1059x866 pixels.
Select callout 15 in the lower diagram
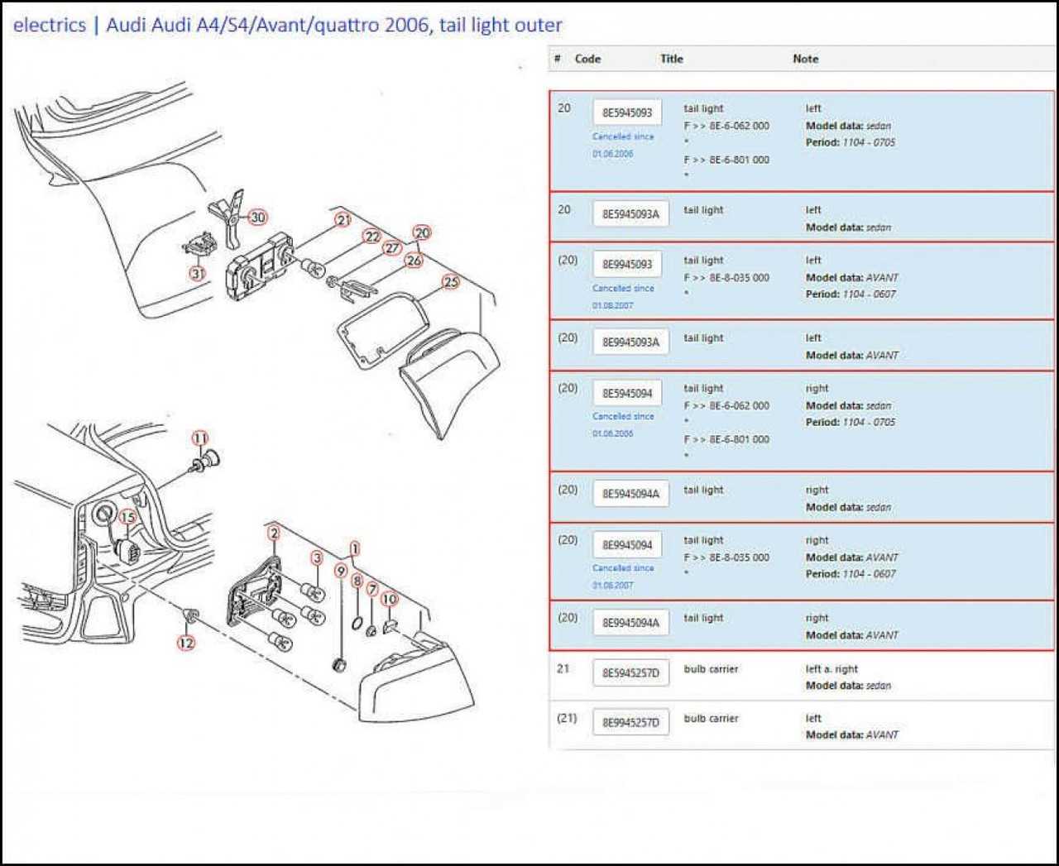pos(127,517)
